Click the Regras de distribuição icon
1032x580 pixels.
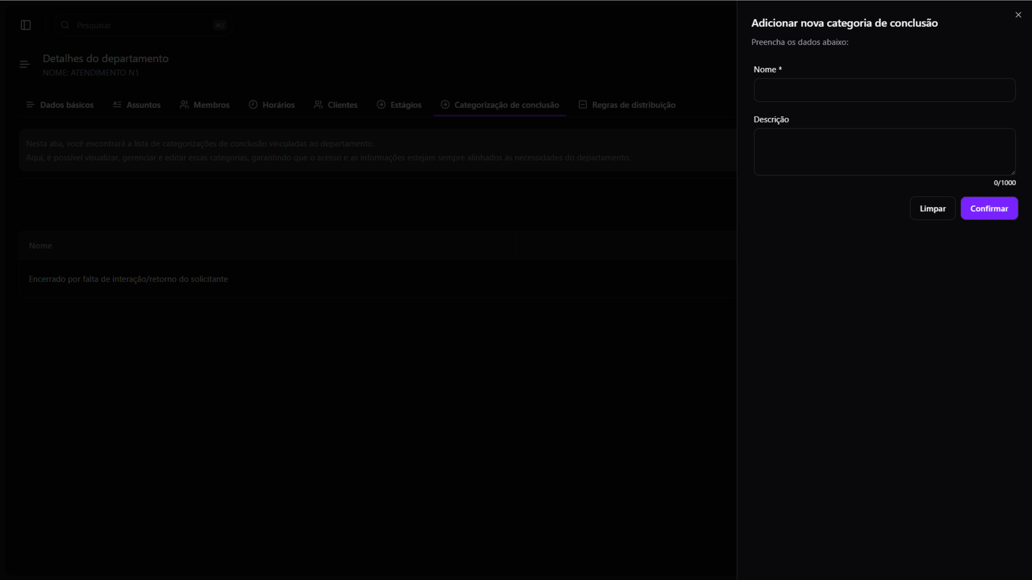pos(583,104)
